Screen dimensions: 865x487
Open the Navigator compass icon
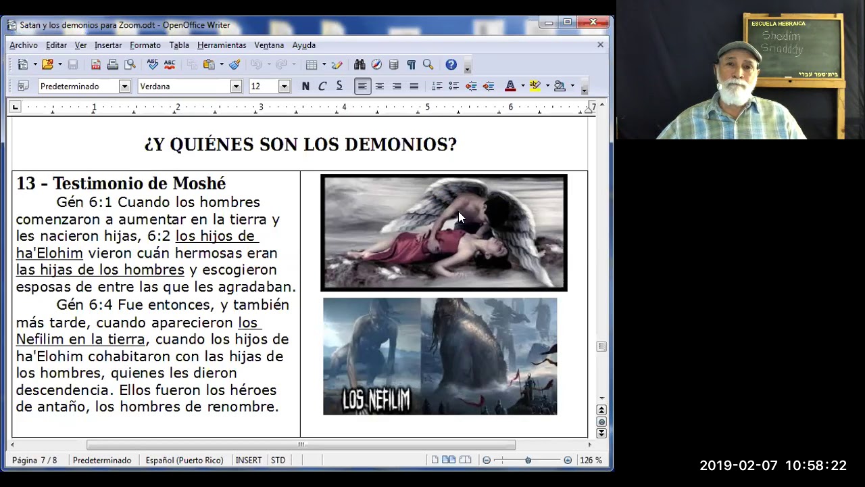pyautogui.click(x=376, y=64)
